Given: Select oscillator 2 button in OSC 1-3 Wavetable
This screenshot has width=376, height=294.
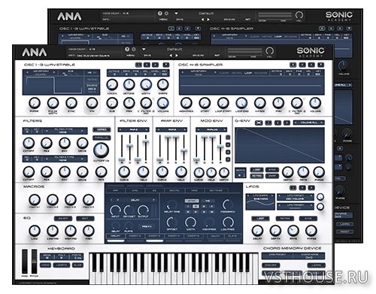Looking at the screenshot, I should [x=147, y=65].
